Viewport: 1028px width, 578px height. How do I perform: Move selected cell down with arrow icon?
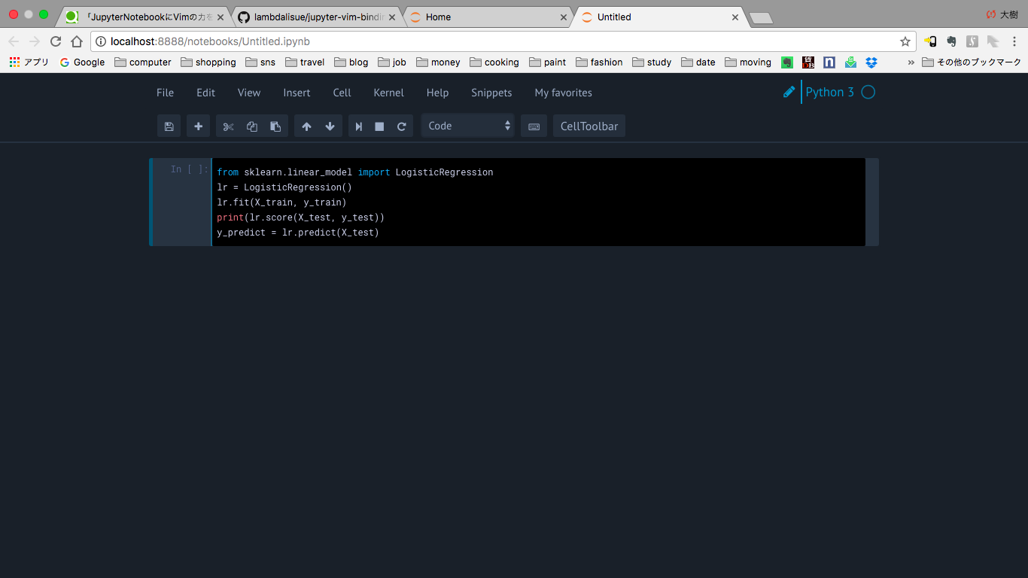point(330,126)
